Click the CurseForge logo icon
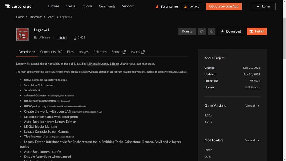 click(x=8, y=6)
